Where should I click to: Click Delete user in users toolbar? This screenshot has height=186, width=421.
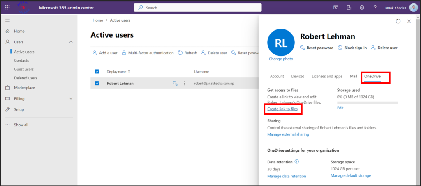point(214,53)
